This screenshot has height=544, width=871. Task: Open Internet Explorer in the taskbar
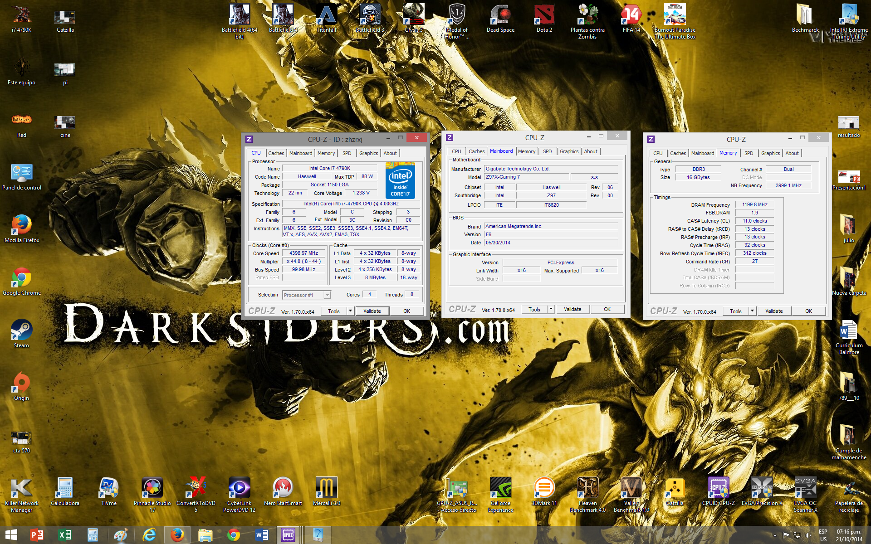point(149,535)
